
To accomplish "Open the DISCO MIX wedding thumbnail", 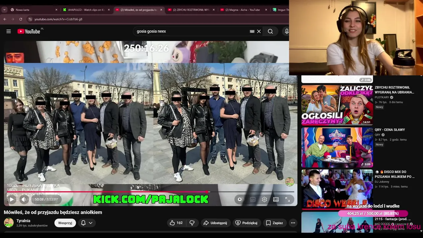I will click(337, 189).
